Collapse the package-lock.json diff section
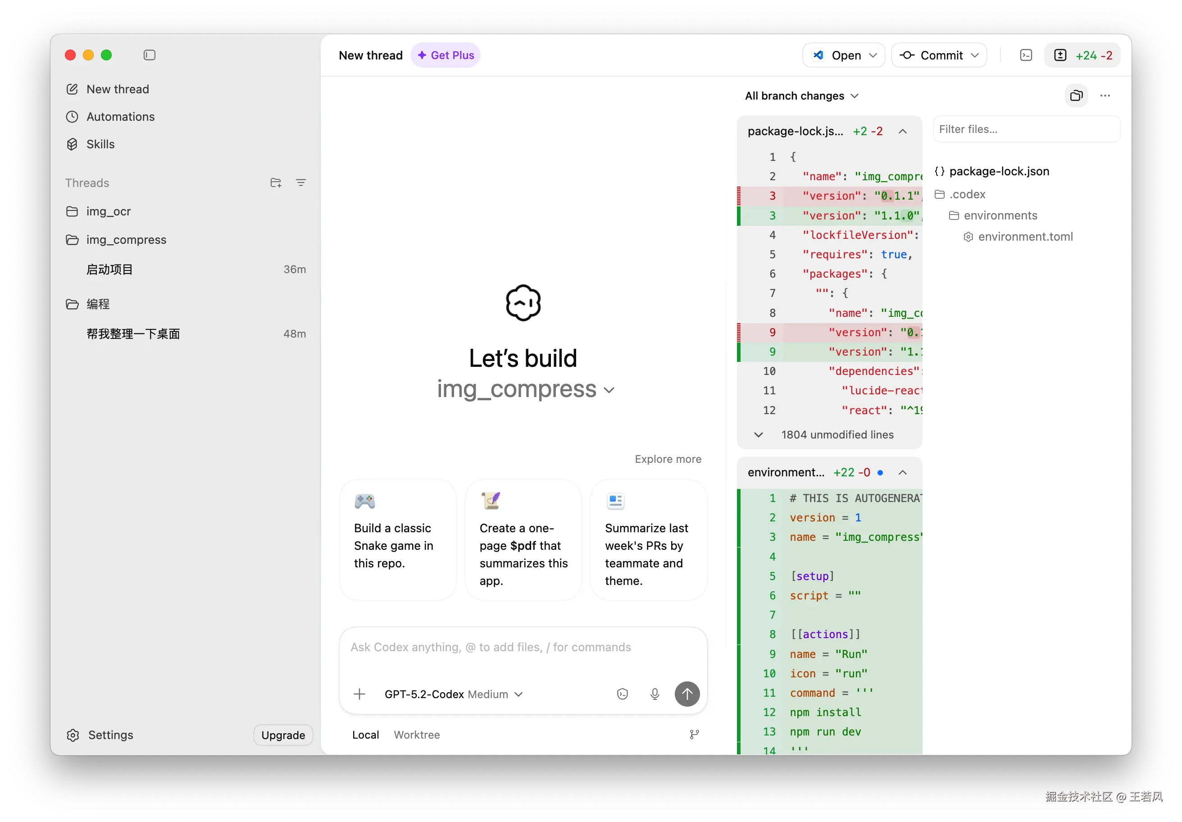 pyautogui.click(x=902, y=131)
